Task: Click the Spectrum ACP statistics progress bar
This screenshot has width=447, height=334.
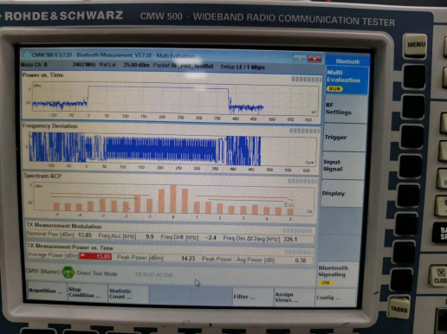Action: (x=302, y=181)
